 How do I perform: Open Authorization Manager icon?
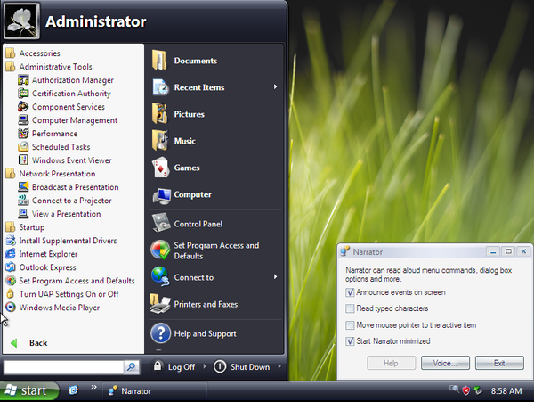(23, 80)
